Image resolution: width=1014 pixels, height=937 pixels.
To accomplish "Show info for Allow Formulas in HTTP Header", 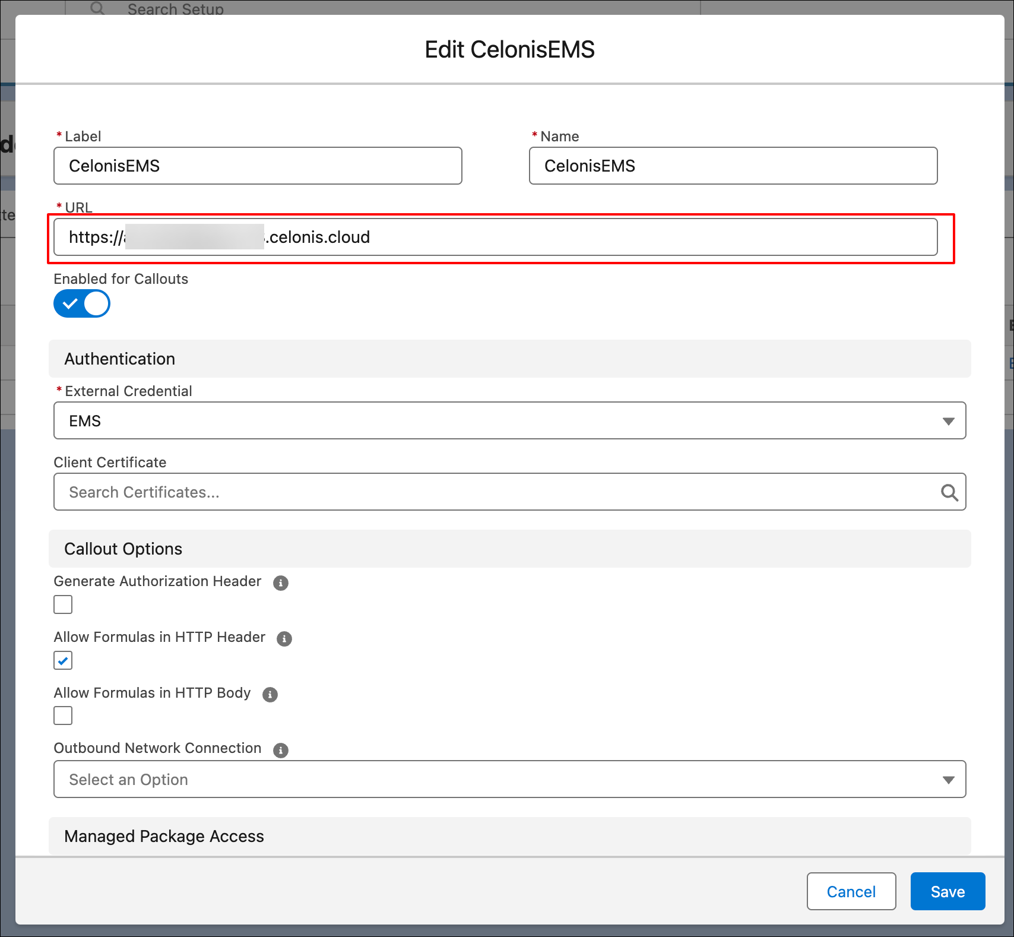I will (284, 639).
